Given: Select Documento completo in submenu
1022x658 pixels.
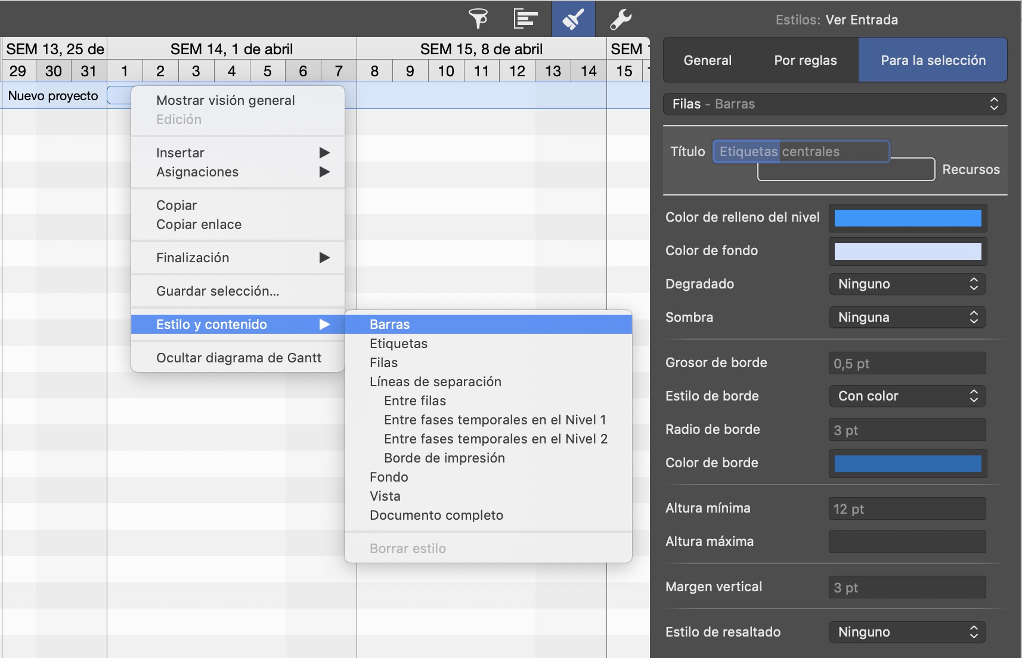Looking at the screenshot, I should (x=436, y=515).
